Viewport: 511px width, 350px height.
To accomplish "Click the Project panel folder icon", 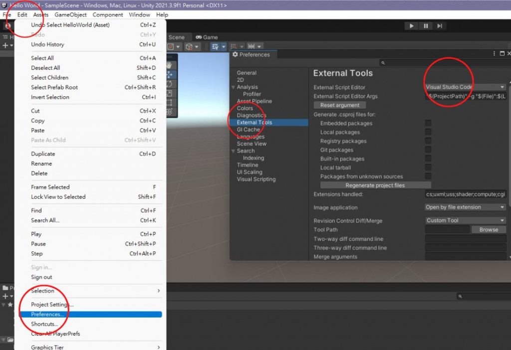I will pyautogui.click(x=5, y=288).
